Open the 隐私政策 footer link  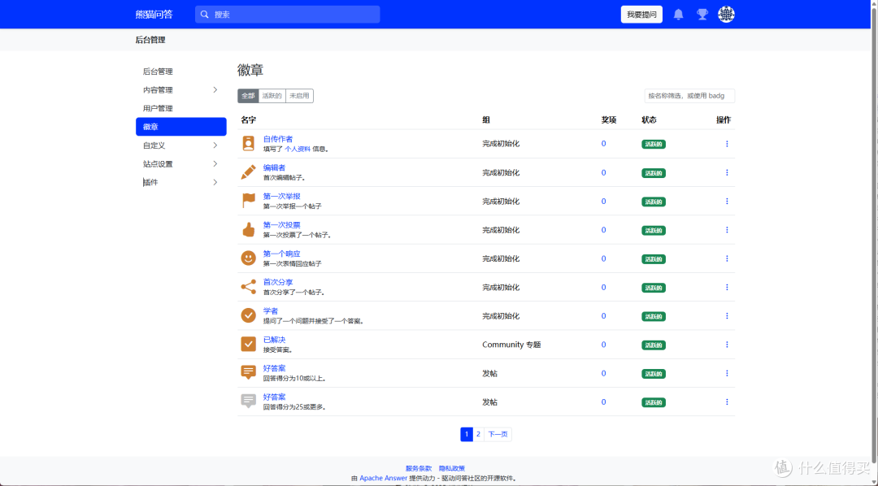[x=452, y=468]
